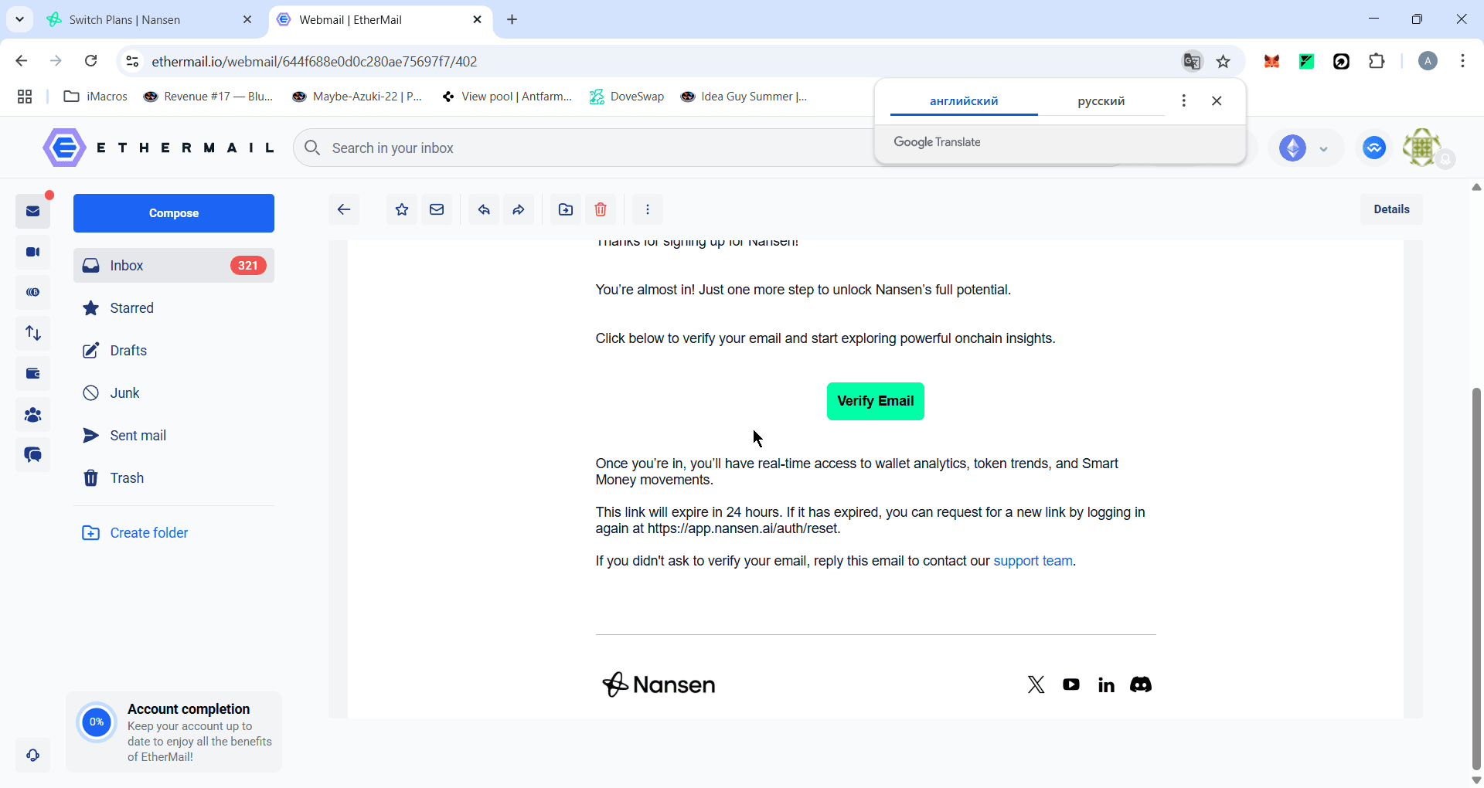Delete this email with red trash icon
1484x788 pixels.
pos(601,209)
